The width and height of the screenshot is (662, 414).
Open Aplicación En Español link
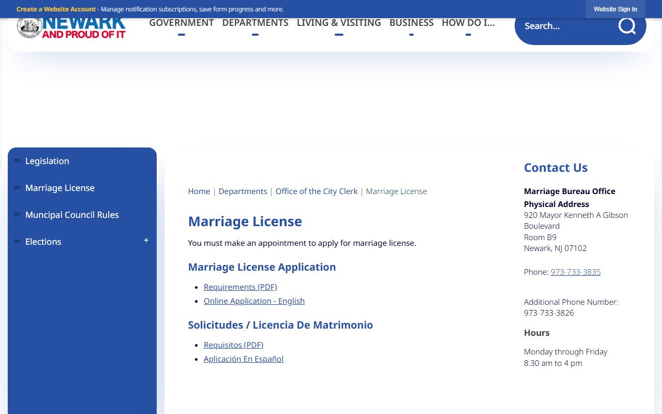244,359
